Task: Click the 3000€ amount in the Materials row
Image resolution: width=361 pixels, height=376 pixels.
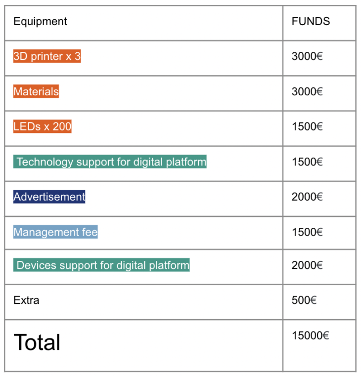Action: tap(307, 91)
